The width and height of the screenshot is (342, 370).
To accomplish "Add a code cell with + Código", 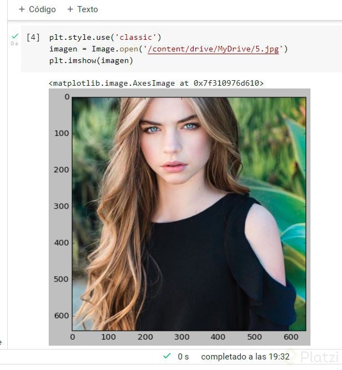I will tap(37, 9).
